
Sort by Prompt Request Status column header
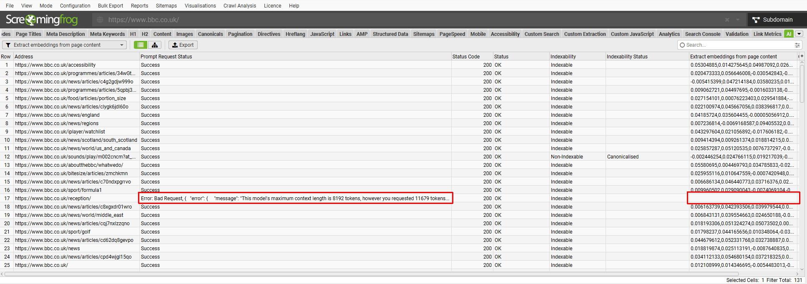coord(295,56)
